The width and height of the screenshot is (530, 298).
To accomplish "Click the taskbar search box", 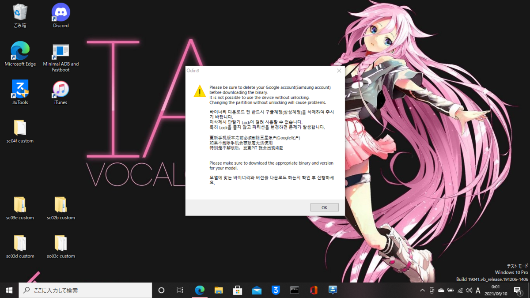I will click(x=85, y=290).
